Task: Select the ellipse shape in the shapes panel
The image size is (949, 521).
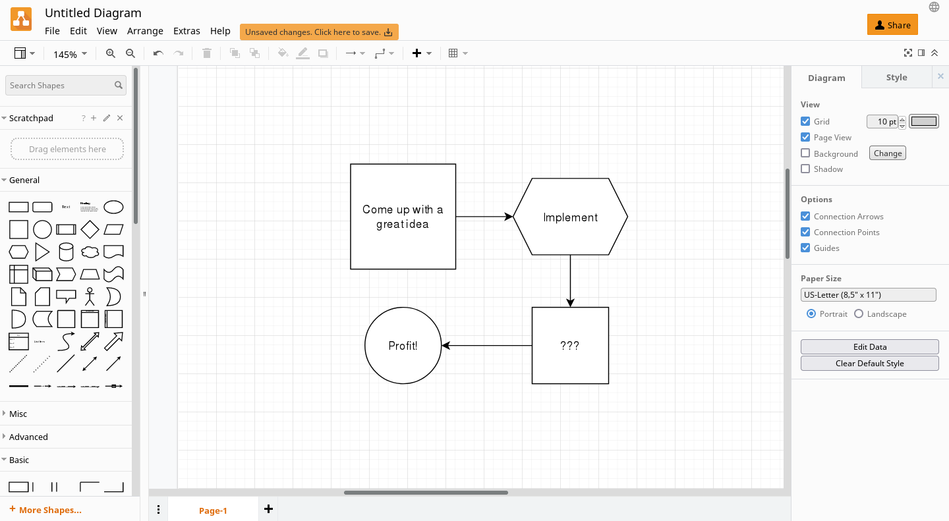Action: (113, 206)
